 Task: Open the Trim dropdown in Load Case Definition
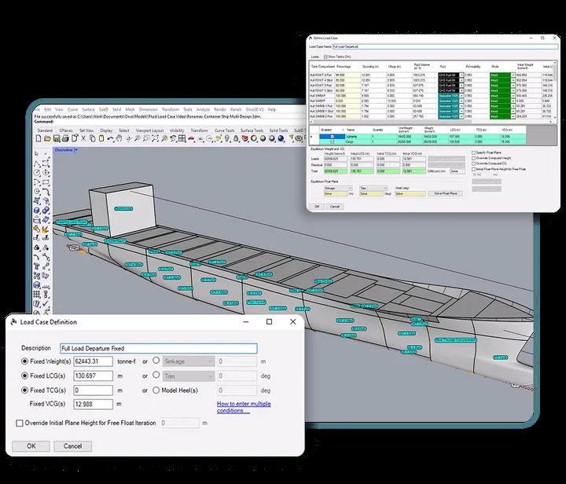point(189,376)
